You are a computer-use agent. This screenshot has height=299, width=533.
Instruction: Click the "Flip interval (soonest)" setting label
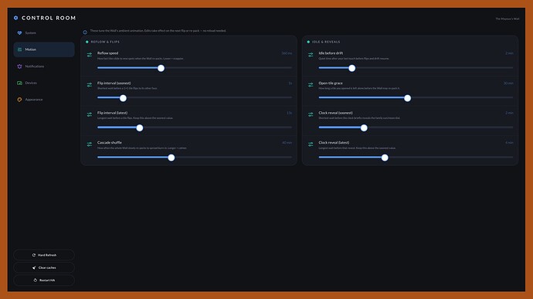[x=114, y=83]
